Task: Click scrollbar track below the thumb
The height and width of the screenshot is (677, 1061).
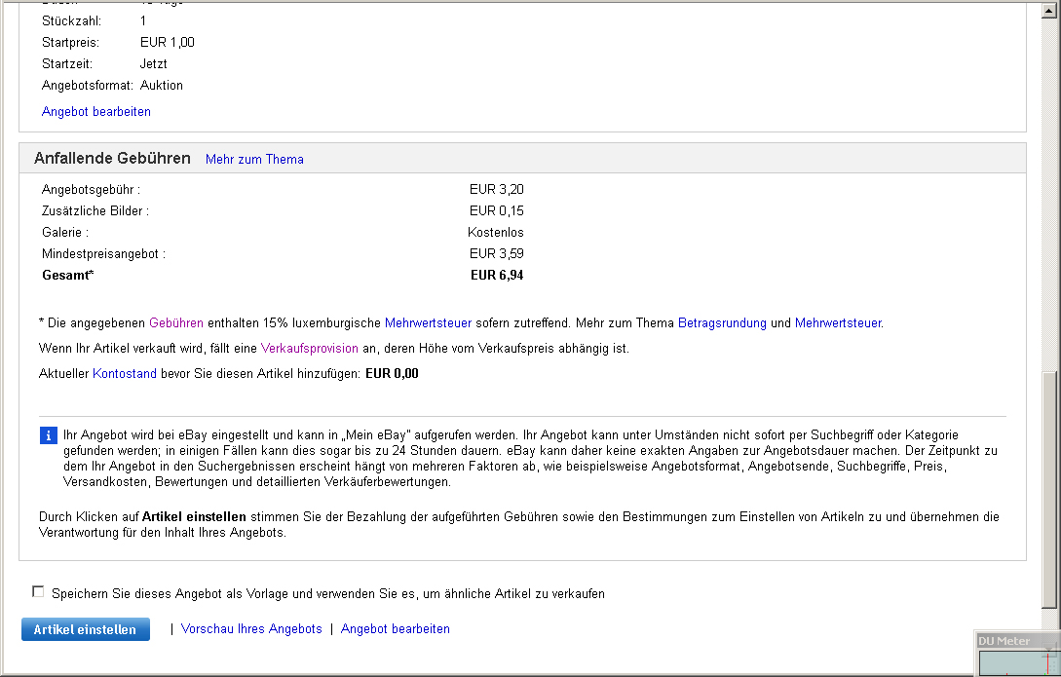Action: (1049, 619)
